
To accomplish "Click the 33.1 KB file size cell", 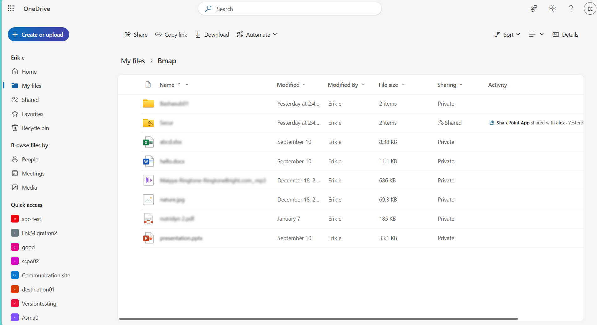I will [x=388, y=238].
